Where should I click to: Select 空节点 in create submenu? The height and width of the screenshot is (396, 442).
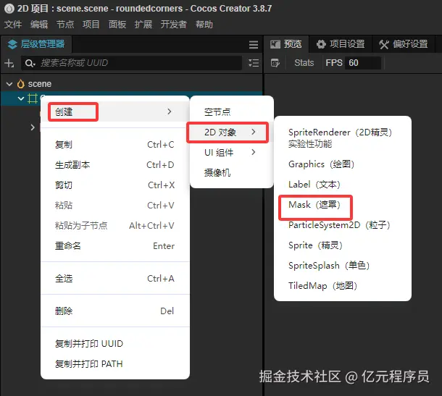(x=232, y=111)
